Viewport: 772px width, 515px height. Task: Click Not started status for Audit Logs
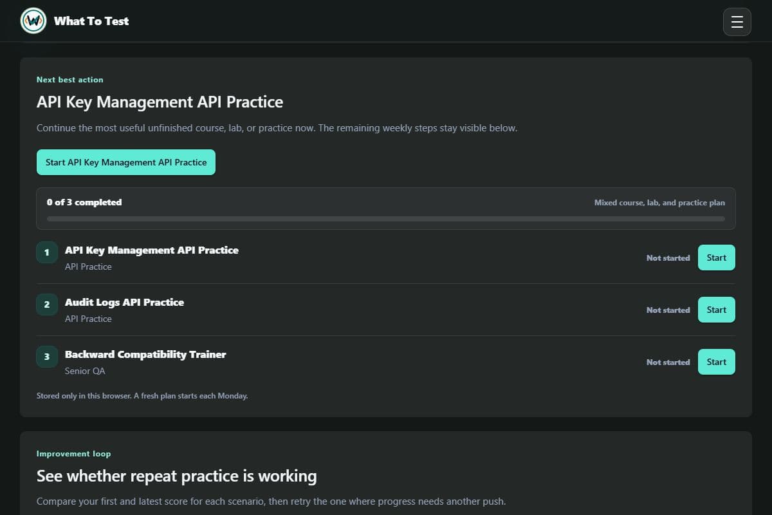668,310
